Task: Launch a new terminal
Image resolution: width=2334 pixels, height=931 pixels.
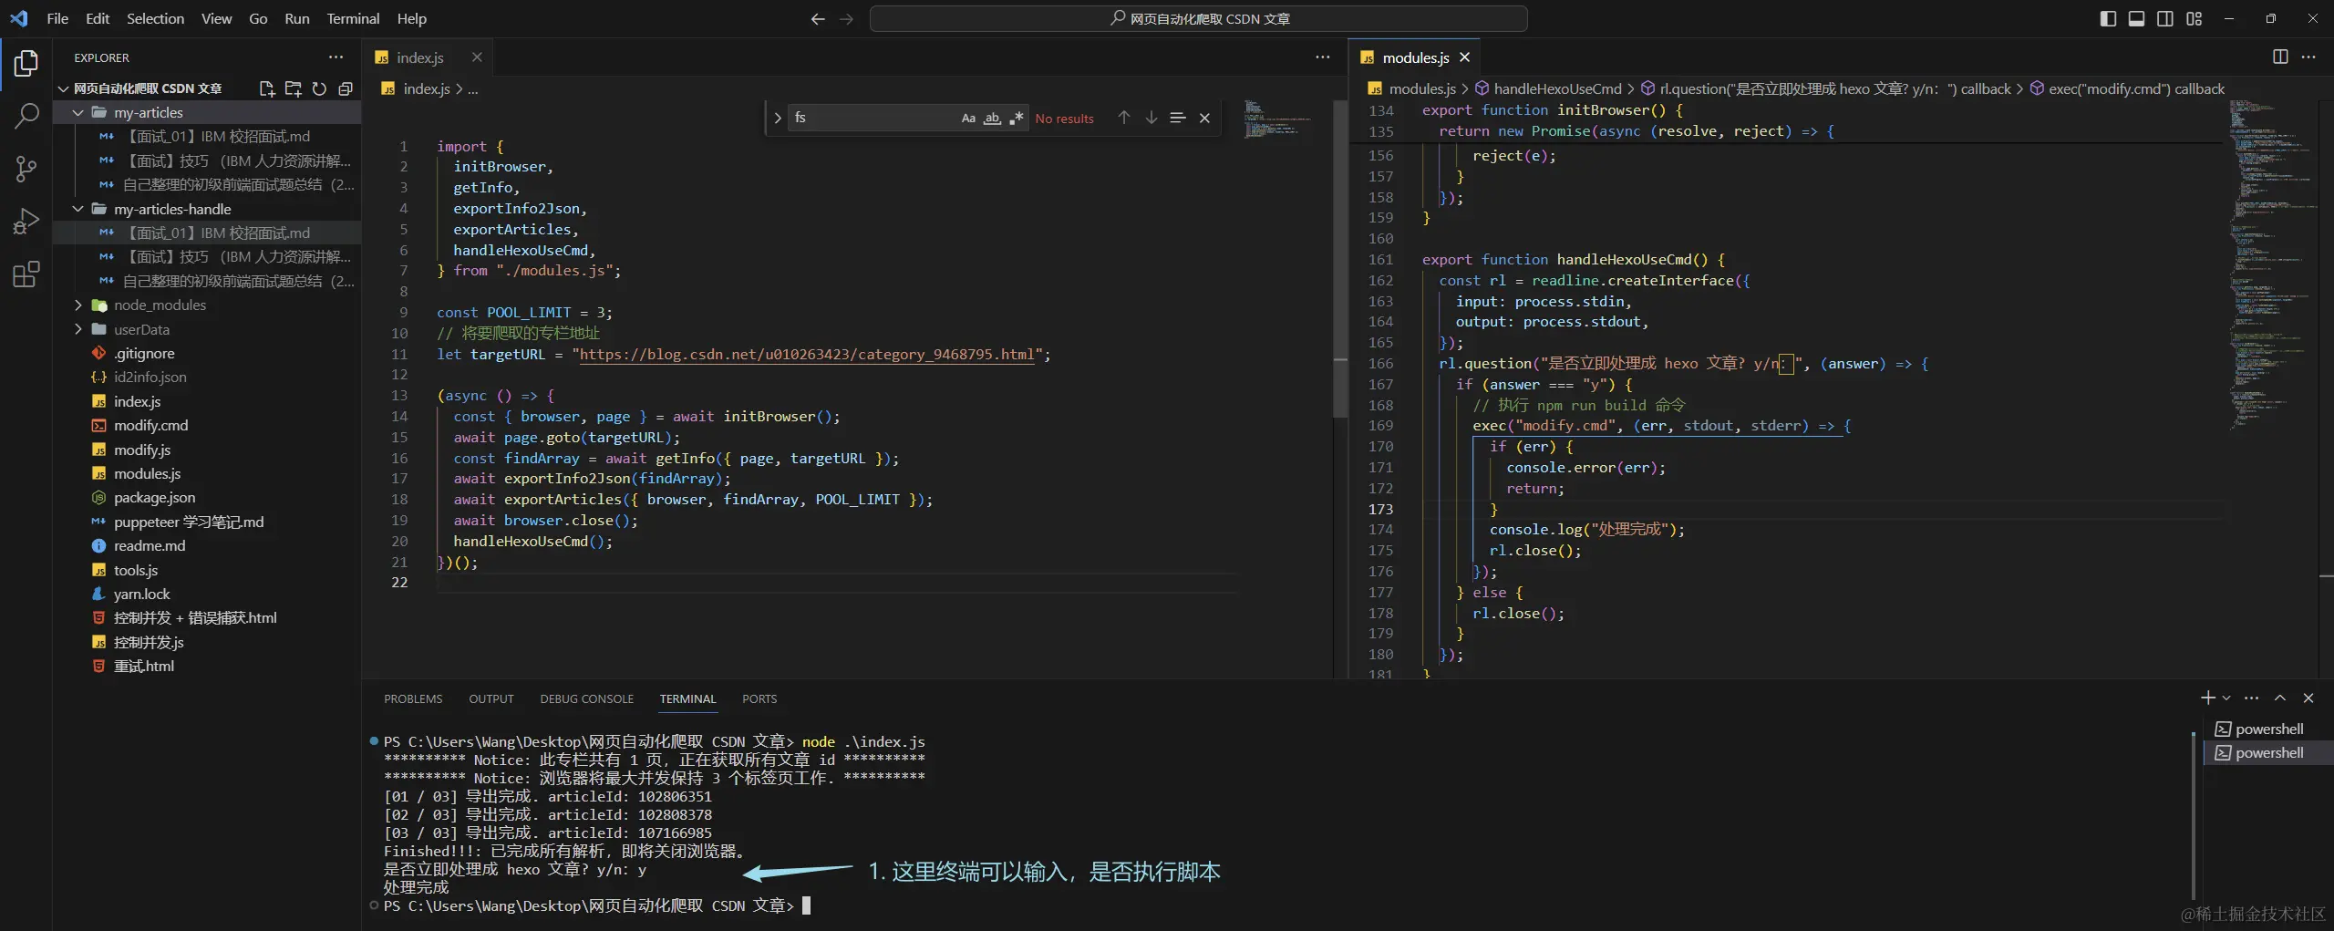Action: [x=2207, y=698]
